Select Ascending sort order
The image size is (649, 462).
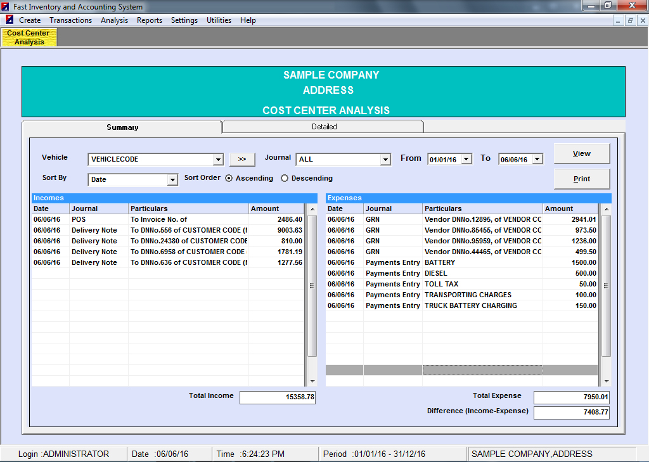click(229, 179)
